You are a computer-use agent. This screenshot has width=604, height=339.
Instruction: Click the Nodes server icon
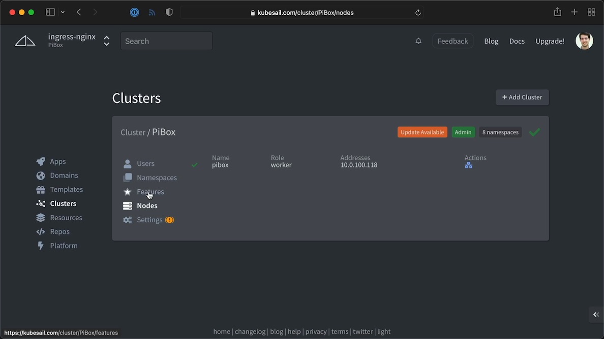[x=127, y=206]
